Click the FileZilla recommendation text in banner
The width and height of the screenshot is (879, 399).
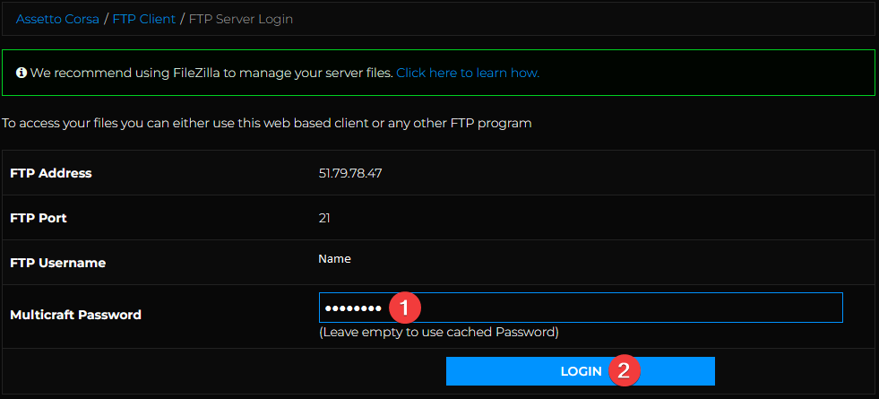point(211,73)
